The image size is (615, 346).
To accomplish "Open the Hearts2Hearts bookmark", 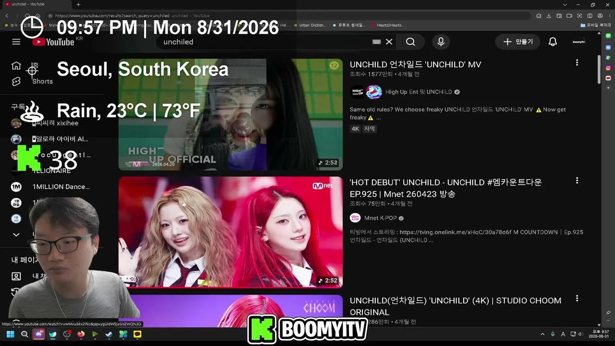I will tap(387, 25).
